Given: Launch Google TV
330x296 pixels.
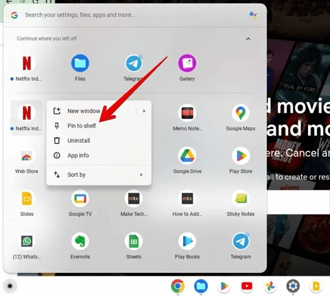Looking at the screenshot, I should coord(80,203).
